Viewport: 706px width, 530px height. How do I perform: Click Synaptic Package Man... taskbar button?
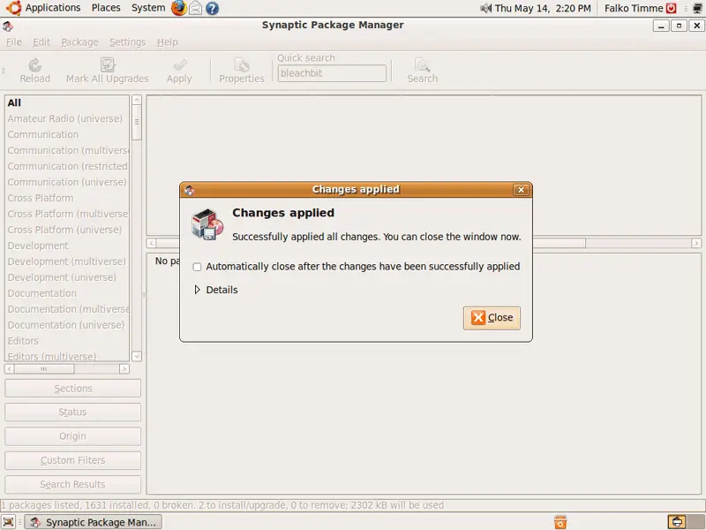click(x=93, y=522)
